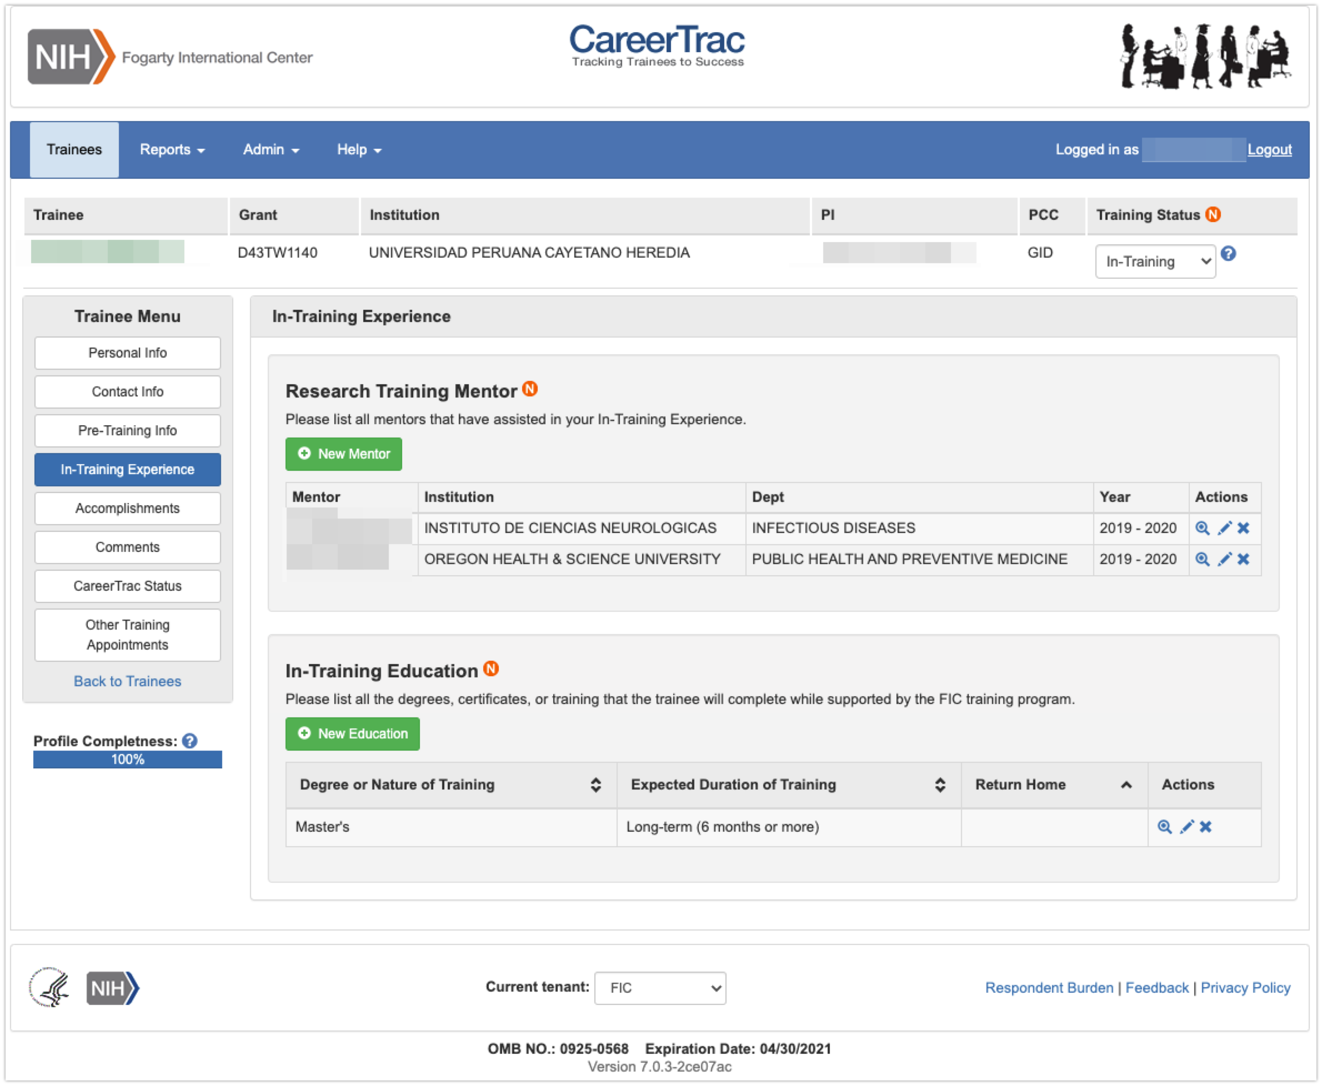
Task: Click the Back to Trainees link
Action: [128, 681]
